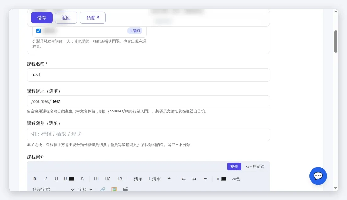Viewport: 347px width, 200px height.
Task: Click the 主講師 badge
Action: [x=135, y=31]
